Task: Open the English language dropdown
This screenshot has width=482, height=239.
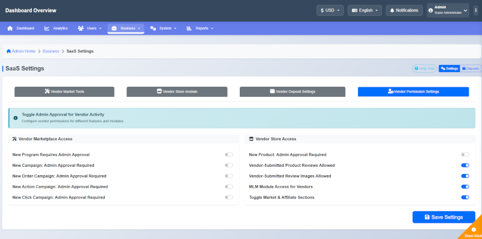Action: [365, 10]
